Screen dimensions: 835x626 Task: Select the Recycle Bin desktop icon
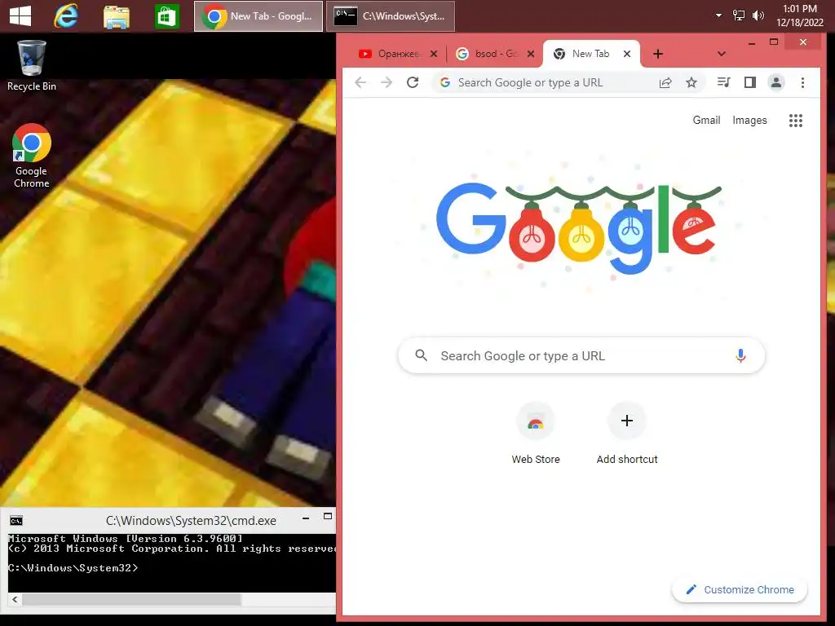pos(32,65)
